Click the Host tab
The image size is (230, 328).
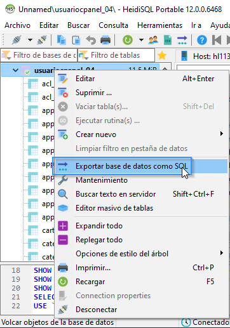pyautogui.click(x=203, y=56)
